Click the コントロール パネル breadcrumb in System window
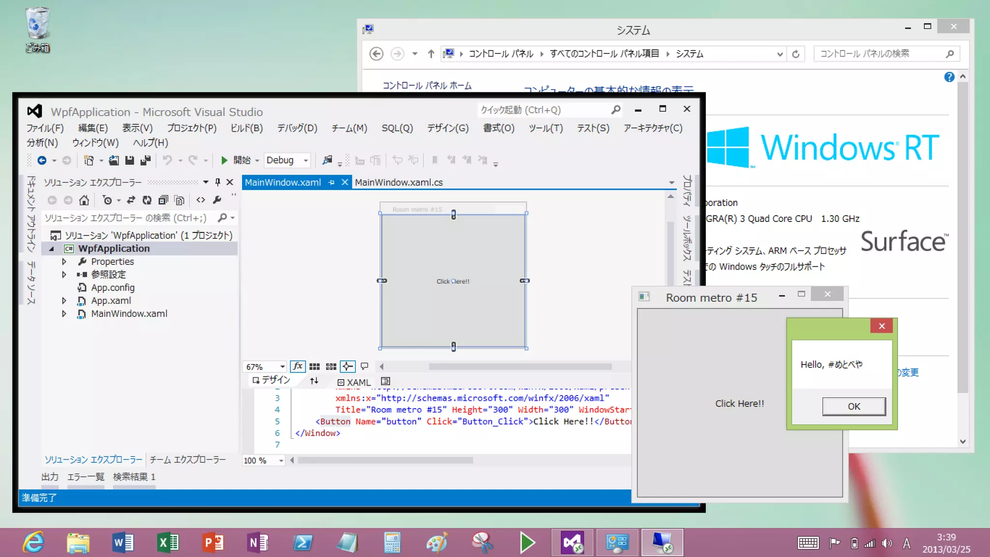 point(501,54)
